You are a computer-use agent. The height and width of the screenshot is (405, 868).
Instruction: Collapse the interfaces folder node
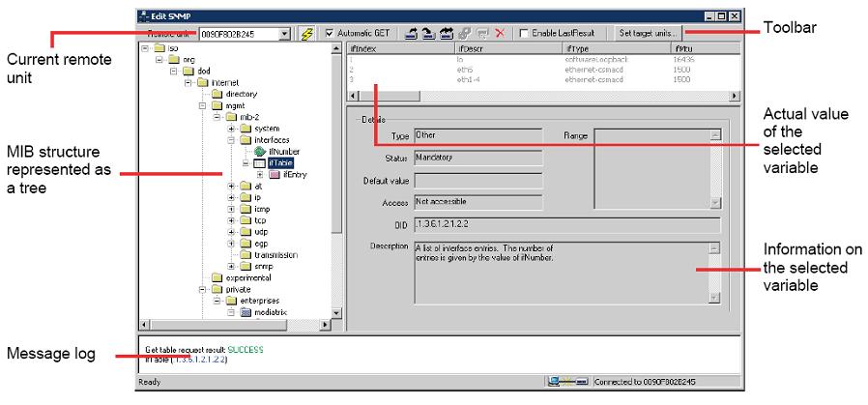pyautogui.click(x=232, y=140)
